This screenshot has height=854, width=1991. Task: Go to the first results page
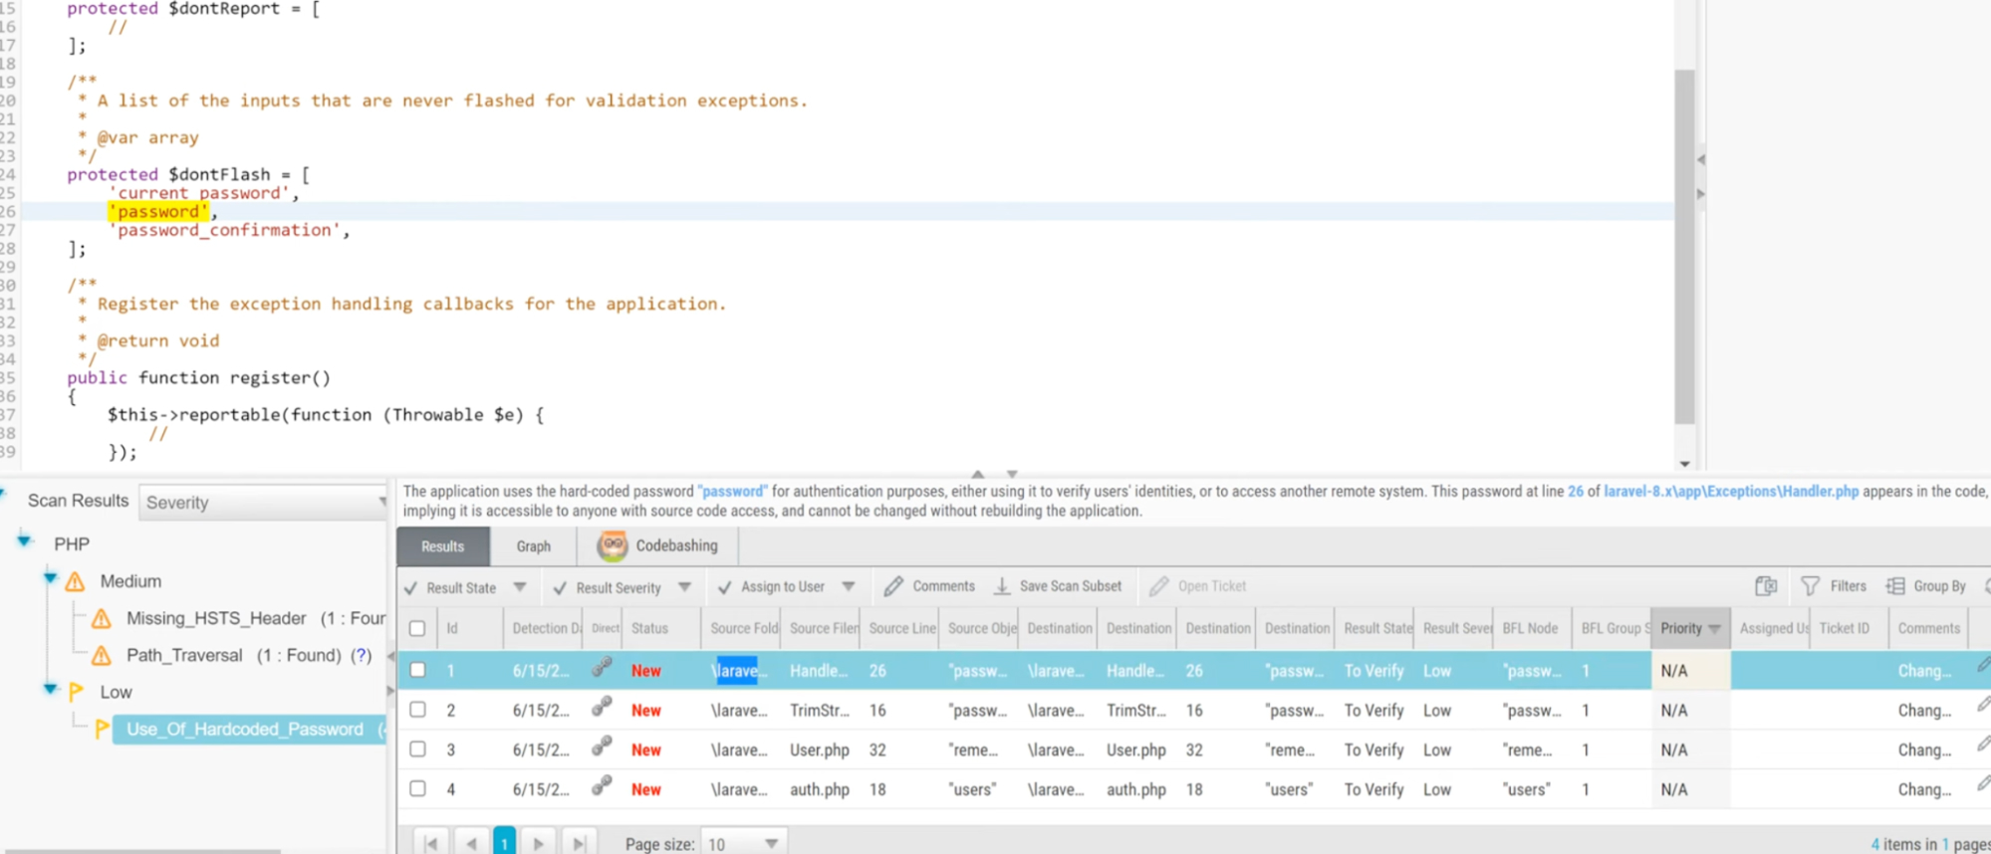[431, 844]
